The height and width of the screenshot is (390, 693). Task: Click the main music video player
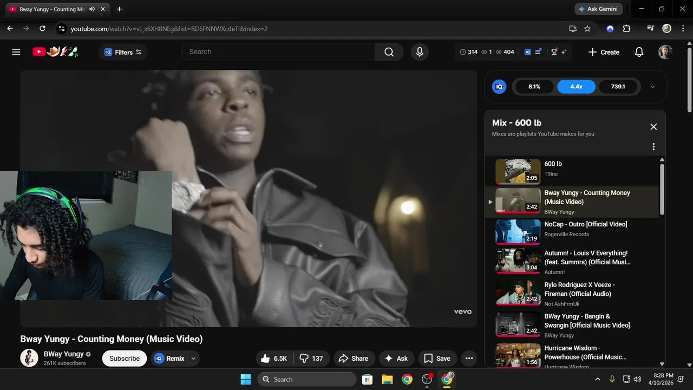coord(249,198)
